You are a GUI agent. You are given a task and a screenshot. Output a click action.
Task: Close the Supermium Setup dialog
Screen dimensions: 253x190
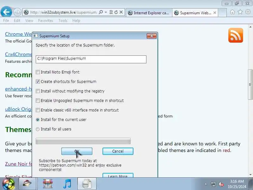151,36
